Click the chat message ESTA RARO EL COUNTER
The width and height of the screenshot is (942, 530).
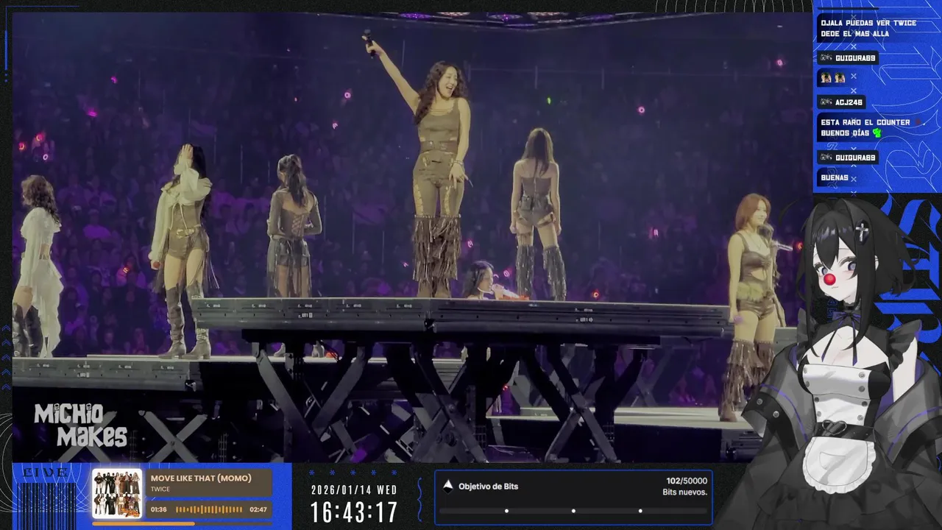tap(865, 122)
